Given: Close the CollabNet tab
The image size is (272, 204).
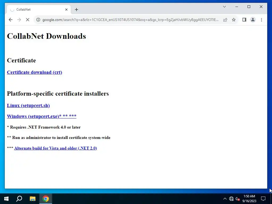Looking at the screenshot, I should (66, 10).
